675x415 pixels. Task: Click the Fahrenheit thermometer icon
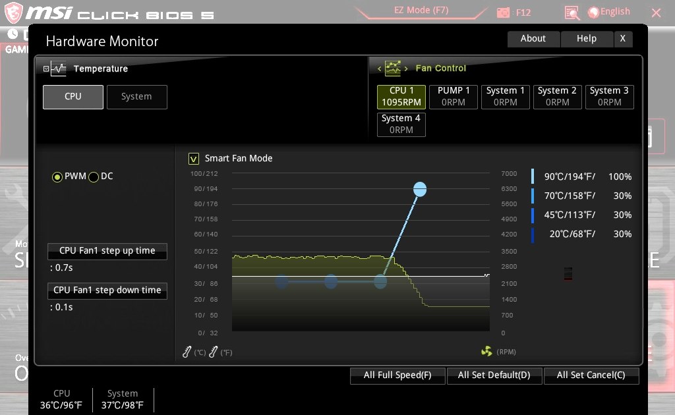(x=213, y=352)
